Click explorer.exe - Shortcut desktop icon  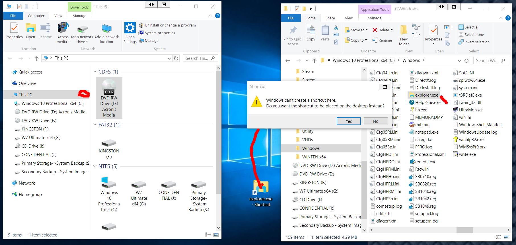click(x=261, y=193)
